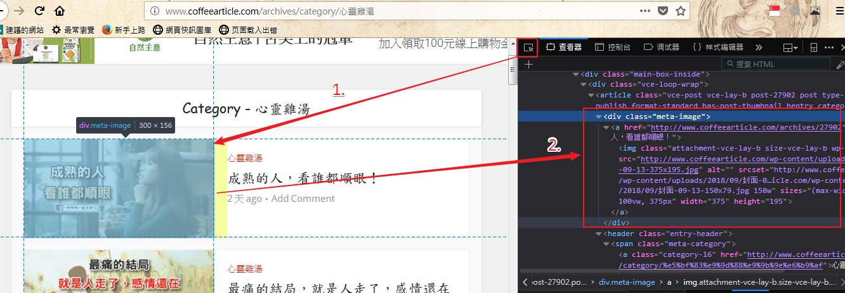Click thumbnail of 最痛的結局 article
Image resolution: width=845 pixels, height=293 pixels.
(x=119, y=271)
